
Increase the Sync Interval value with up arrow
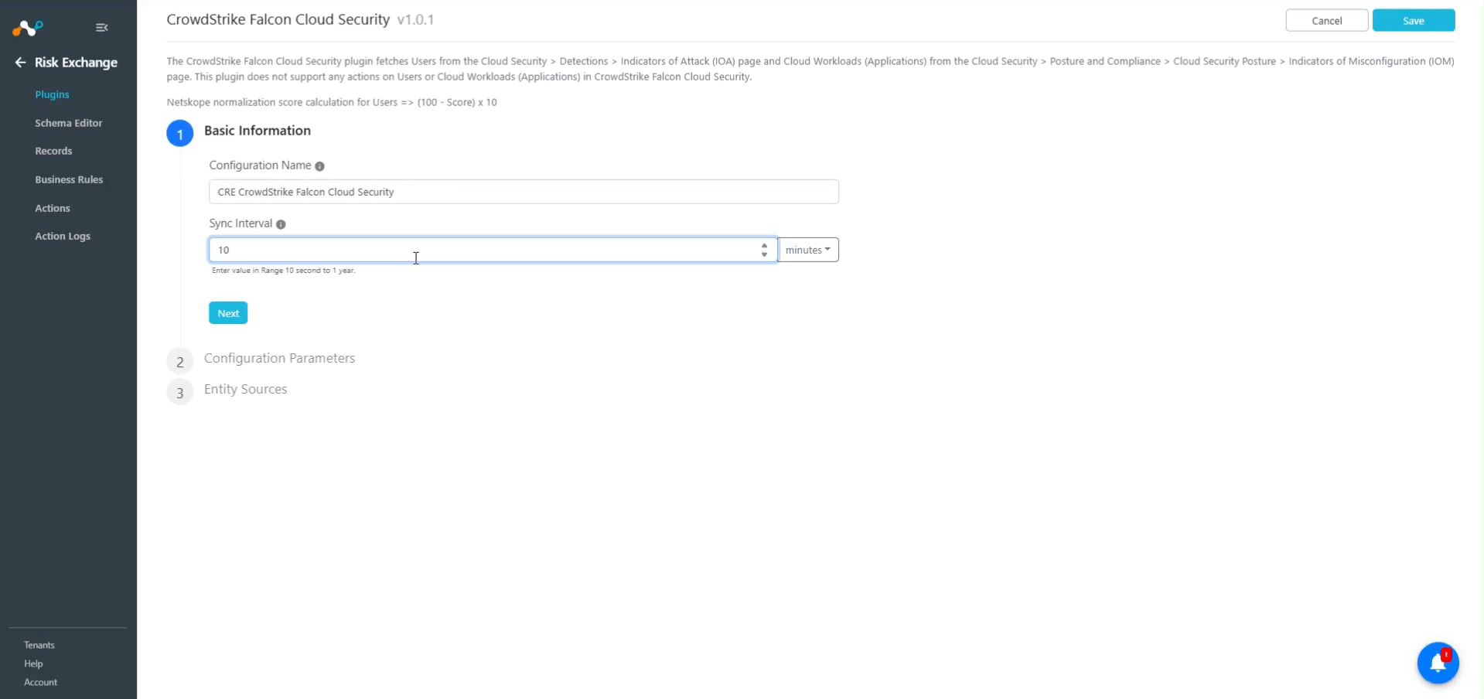point(764,245)
